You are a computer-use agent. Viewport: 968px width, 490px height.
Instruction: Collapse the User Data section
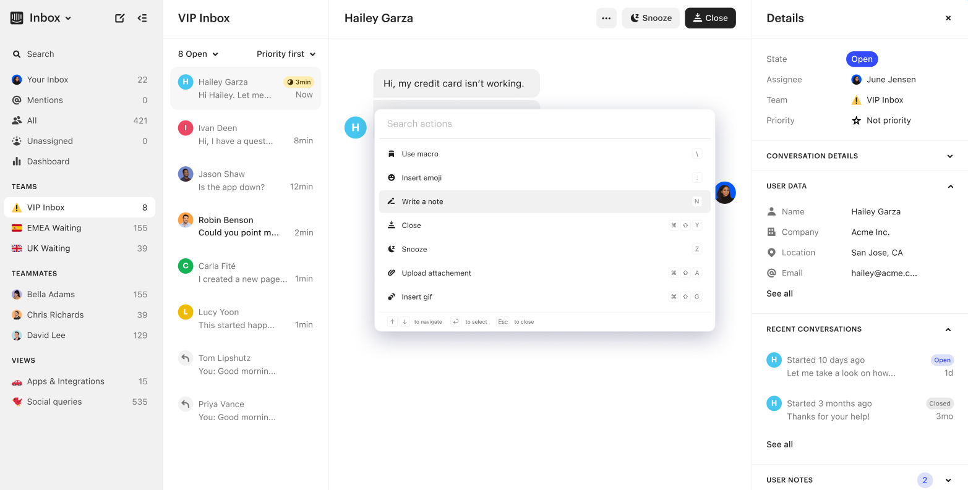click(x=950, y=186)
